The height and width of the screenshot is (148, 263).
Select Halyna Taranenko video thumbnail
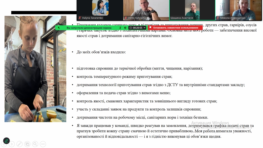click(100, 10)
